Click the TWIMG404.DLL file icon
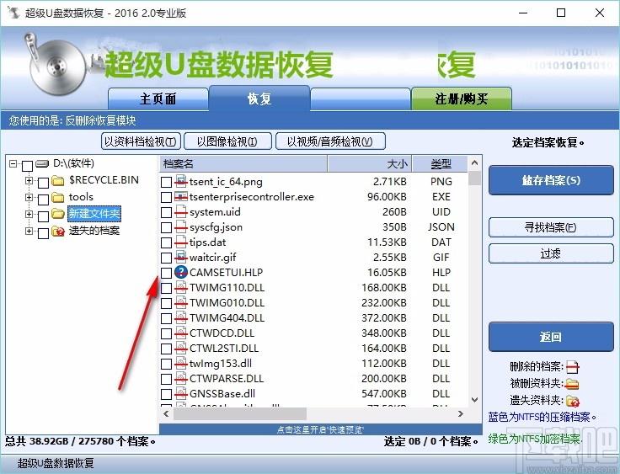Image resolution: width=620 pixels, height=474 pixels. pyautogui.click(x=181, y=318)
